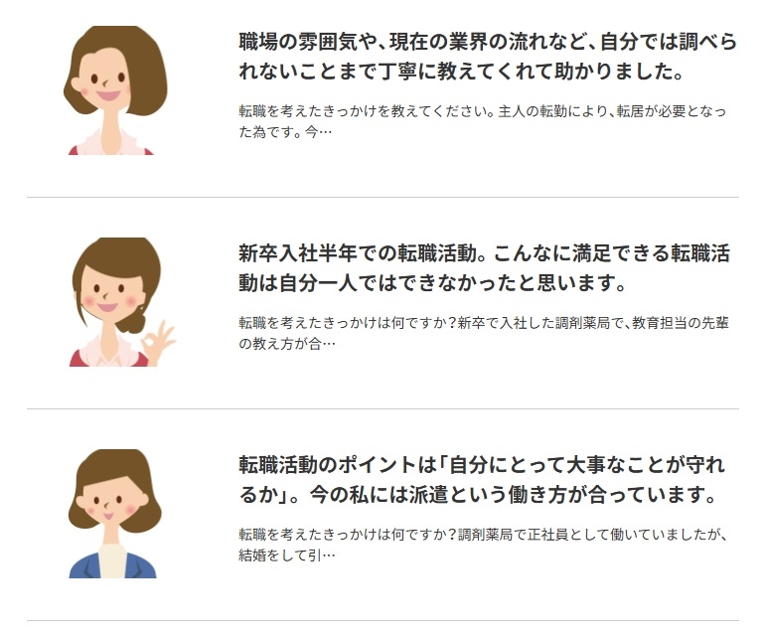Viewport: 767px width, 635px height.
Task: Click the avatar wearing a blue jacket
Action: pos(115,514)
